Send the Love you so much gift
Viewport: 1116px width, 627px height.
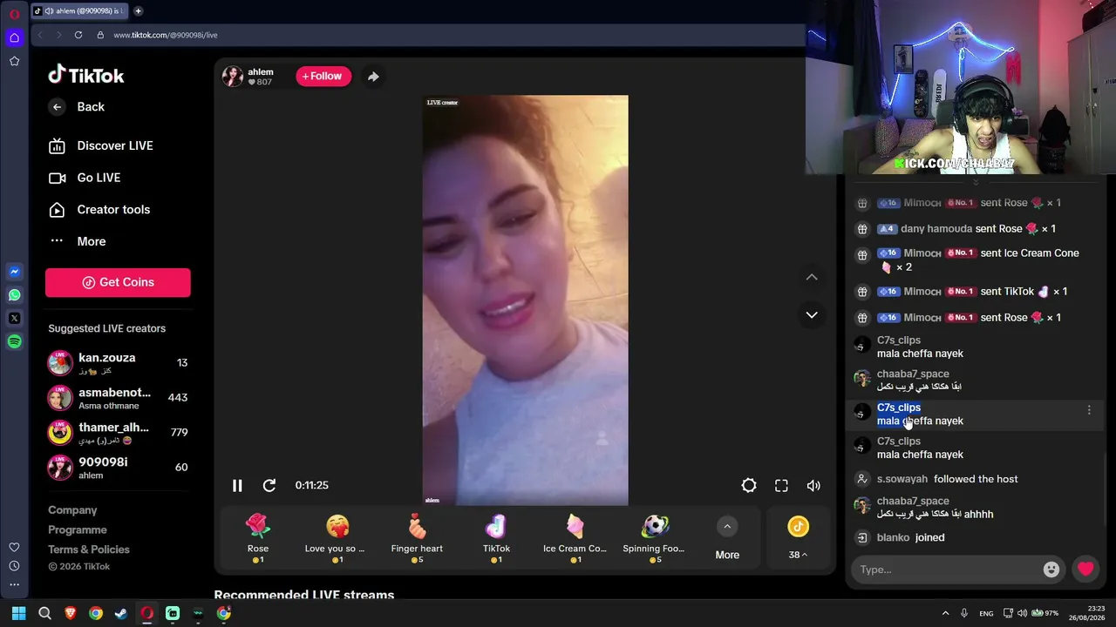pyautogui.click(x=337, y=537)
